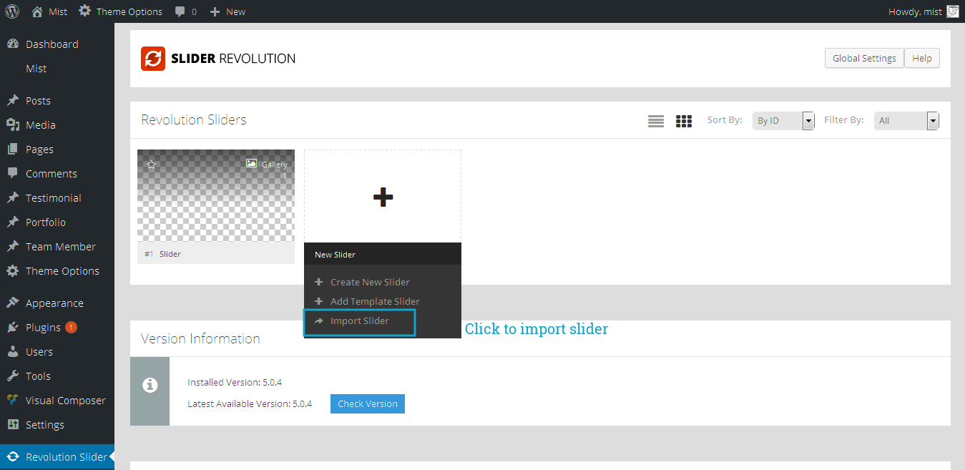
Task: Click the version information info icon
Action: tap(150, 385)
